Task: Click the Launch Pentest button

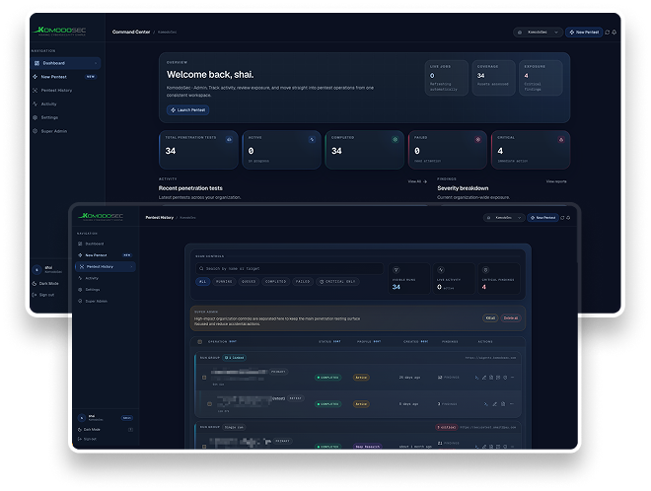Action: click(187, 110)
